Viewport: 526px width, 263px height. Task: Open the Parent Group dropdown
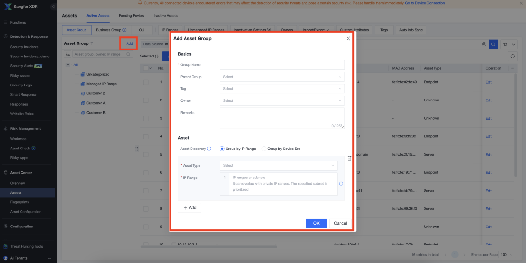[x=282, y=77]
